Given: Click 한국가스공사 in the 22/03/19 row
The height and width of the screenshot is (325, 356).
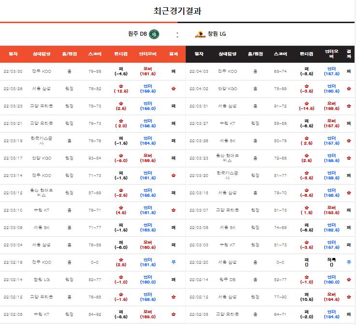Looking at the screenshot, I should 41,141.
